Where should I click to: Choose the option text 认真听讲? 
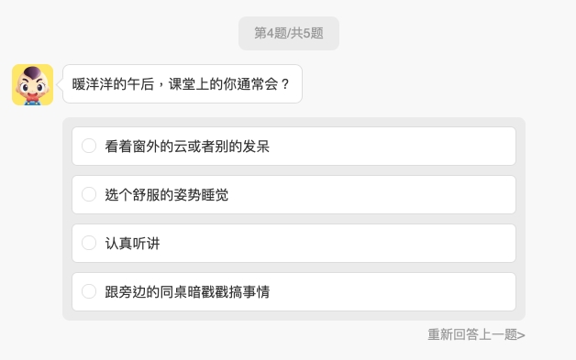click(132, 244)
